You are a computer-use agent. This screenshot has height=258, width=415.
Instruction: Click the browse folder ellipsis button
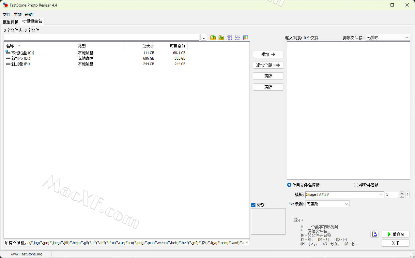pos(204,38)
